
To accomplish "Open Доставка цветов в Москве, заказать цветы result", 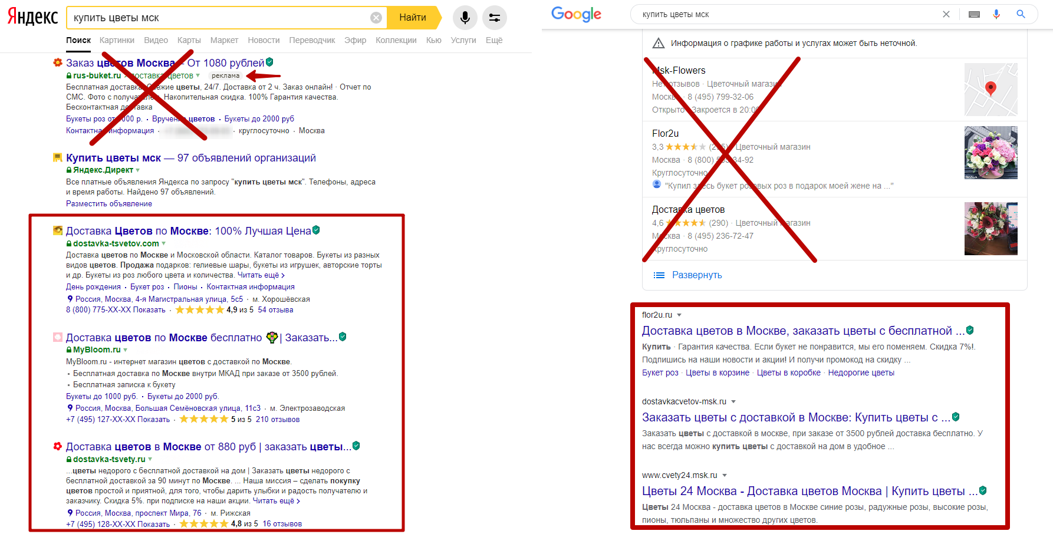I will pos(803,331).
